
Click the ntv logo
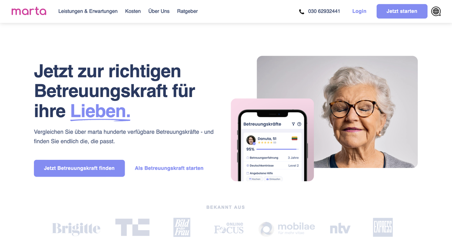(x=340, y=229)
